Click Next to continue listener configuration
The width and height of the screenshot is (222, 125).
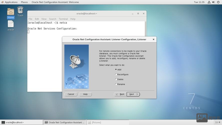point(133,94)
